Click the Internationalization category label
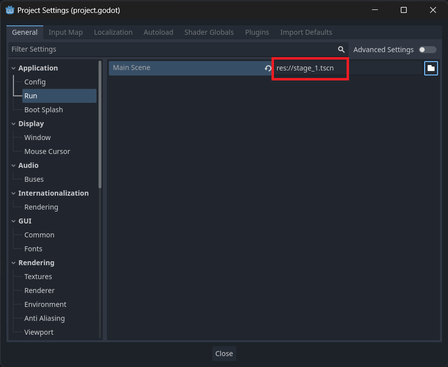The height and width of the screenshot is (367, 448). (x=53, y=193)
